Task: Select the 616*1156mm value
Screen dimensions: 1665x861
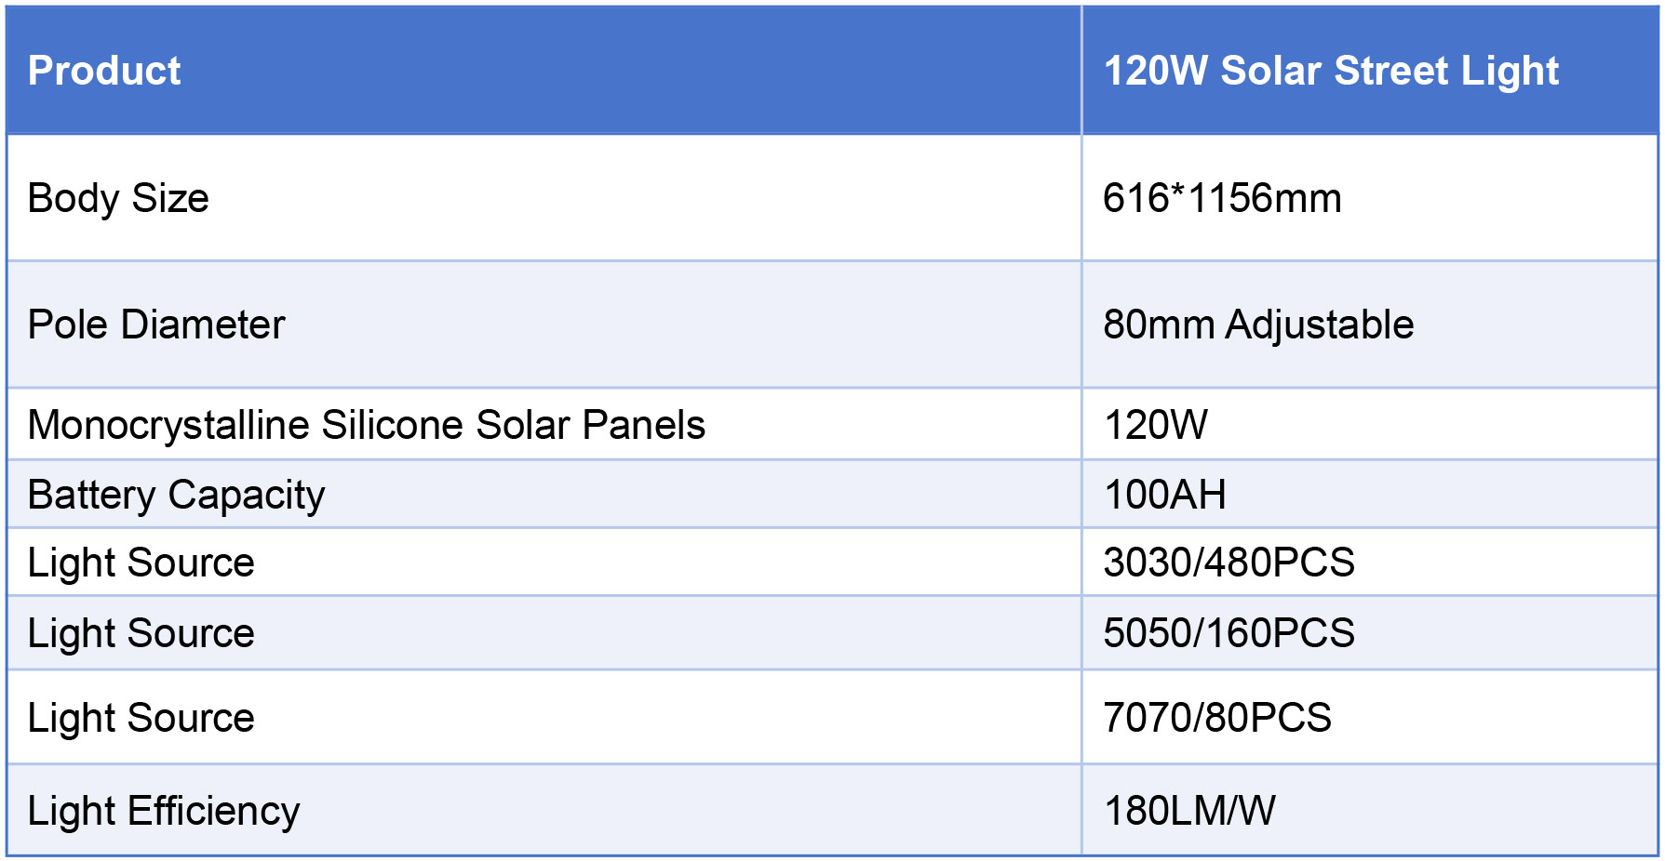Action: coord(1222,198)
